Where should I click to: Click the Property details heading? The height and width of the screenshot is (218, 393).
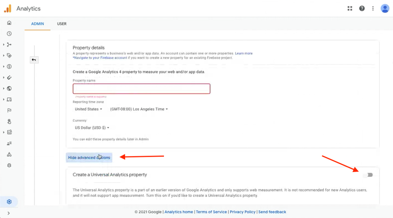pos(88,48)
